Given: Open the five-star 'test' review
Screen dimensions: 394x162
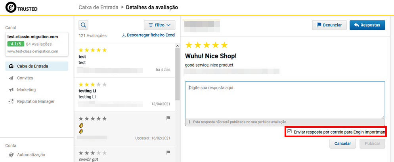Looking at the screenshot, I should coord(124,60).
